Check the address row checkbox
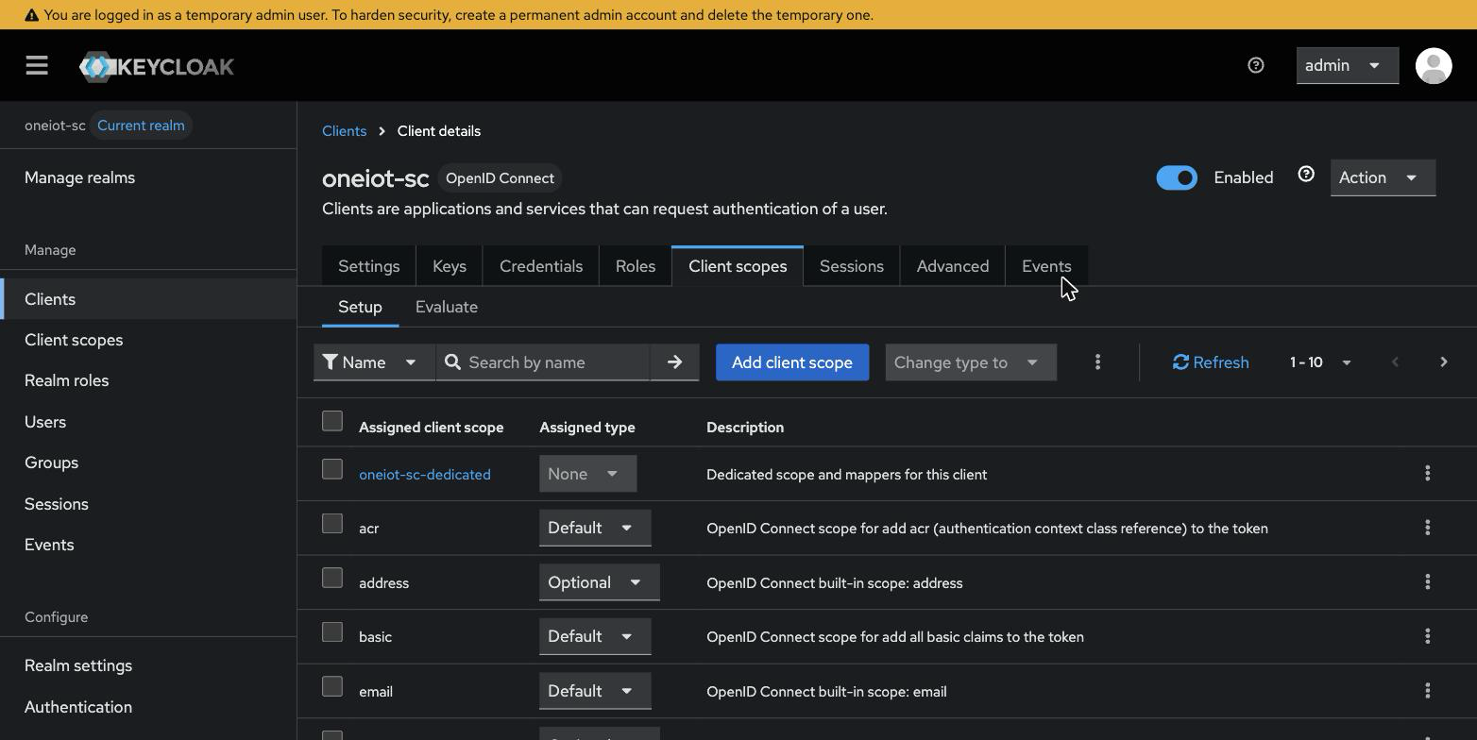Image resolution: width=1477 pixels, height=740 pixels. [x=331, y=578]
